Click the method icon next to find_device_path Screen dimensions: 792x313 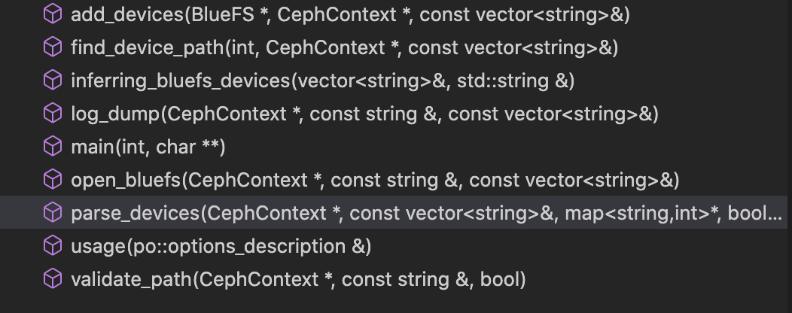pos(52,47)
